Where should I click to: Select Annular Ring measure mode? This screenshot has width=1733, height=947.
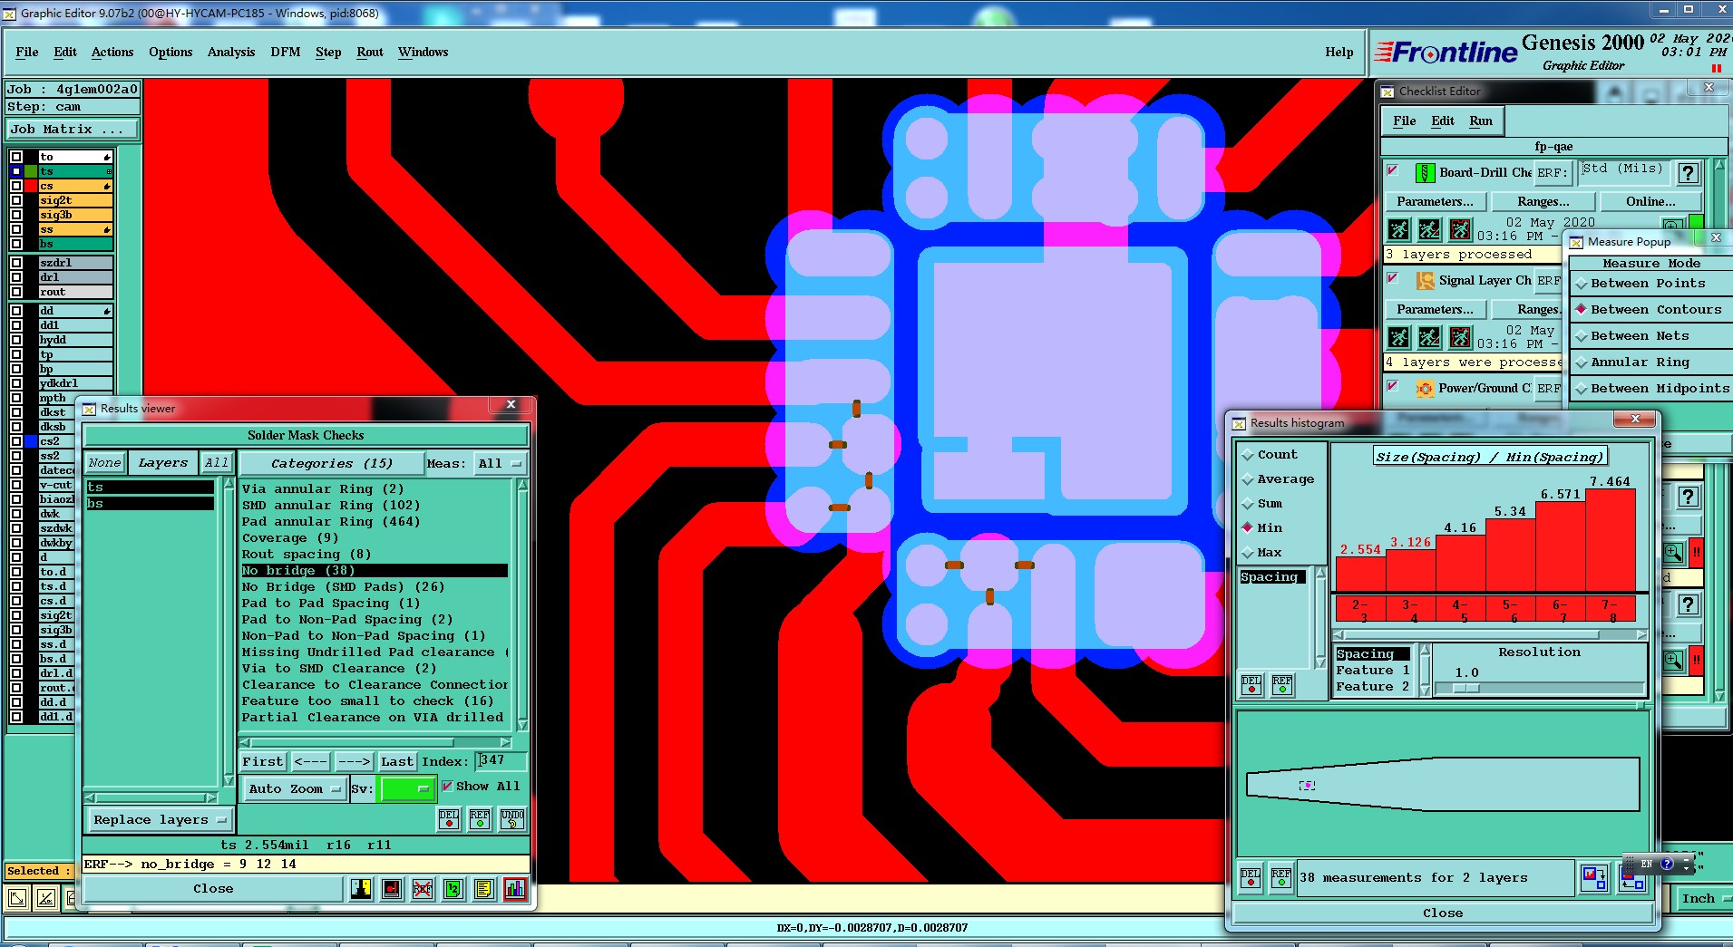point(1640,362)
